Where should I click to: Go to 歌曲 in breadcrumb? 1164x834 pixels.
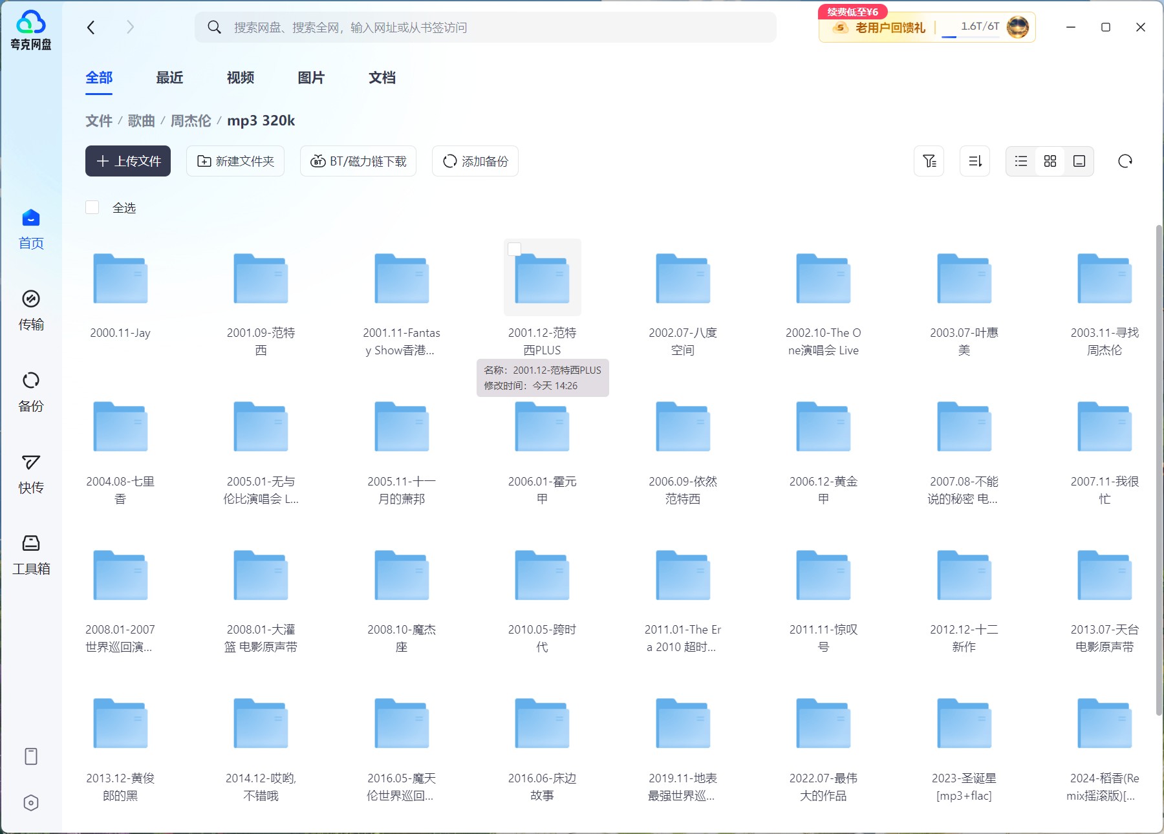point(142,121)
